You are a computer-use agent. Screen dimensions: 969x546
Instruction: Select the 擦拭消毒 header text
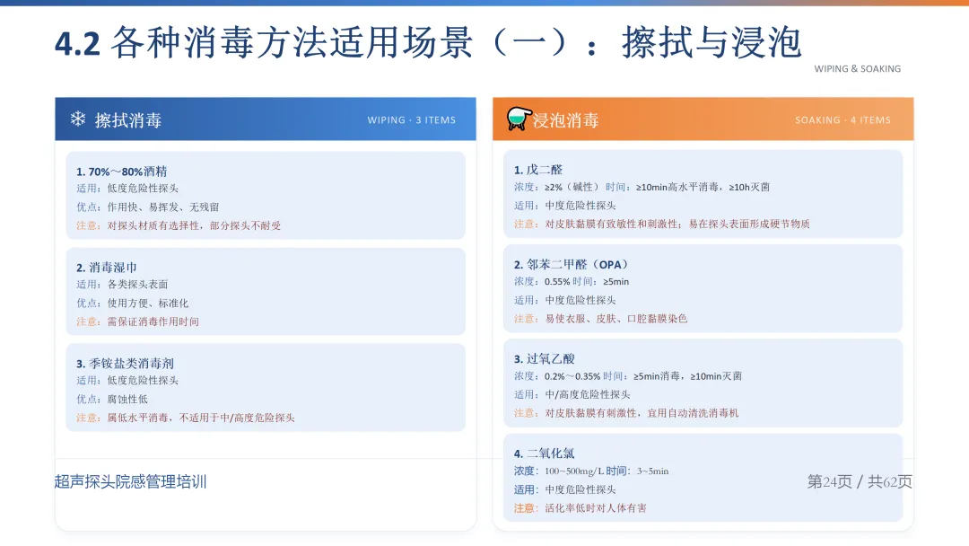[x=128, y=120]
